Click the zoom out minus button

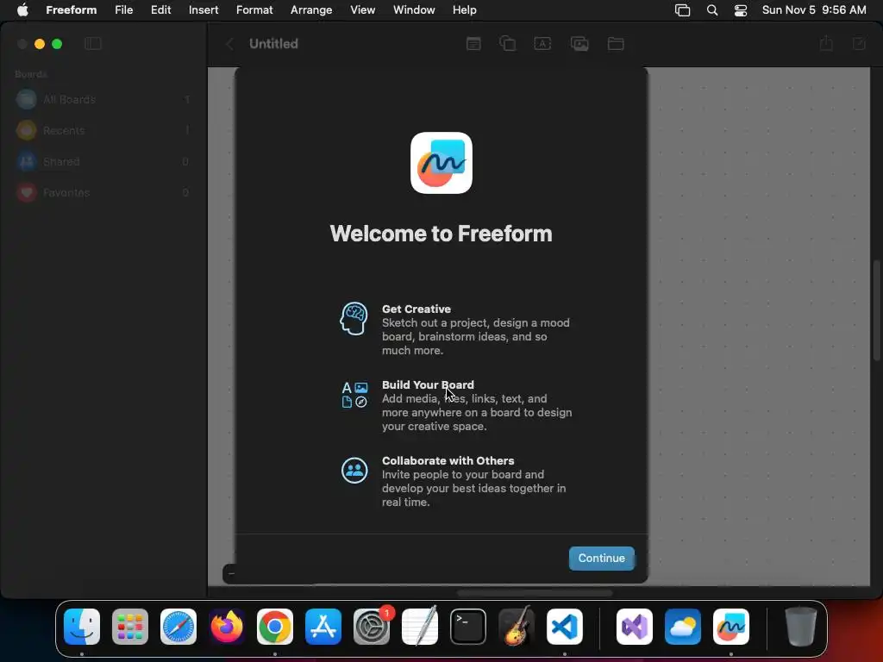(x=231, y=573)
